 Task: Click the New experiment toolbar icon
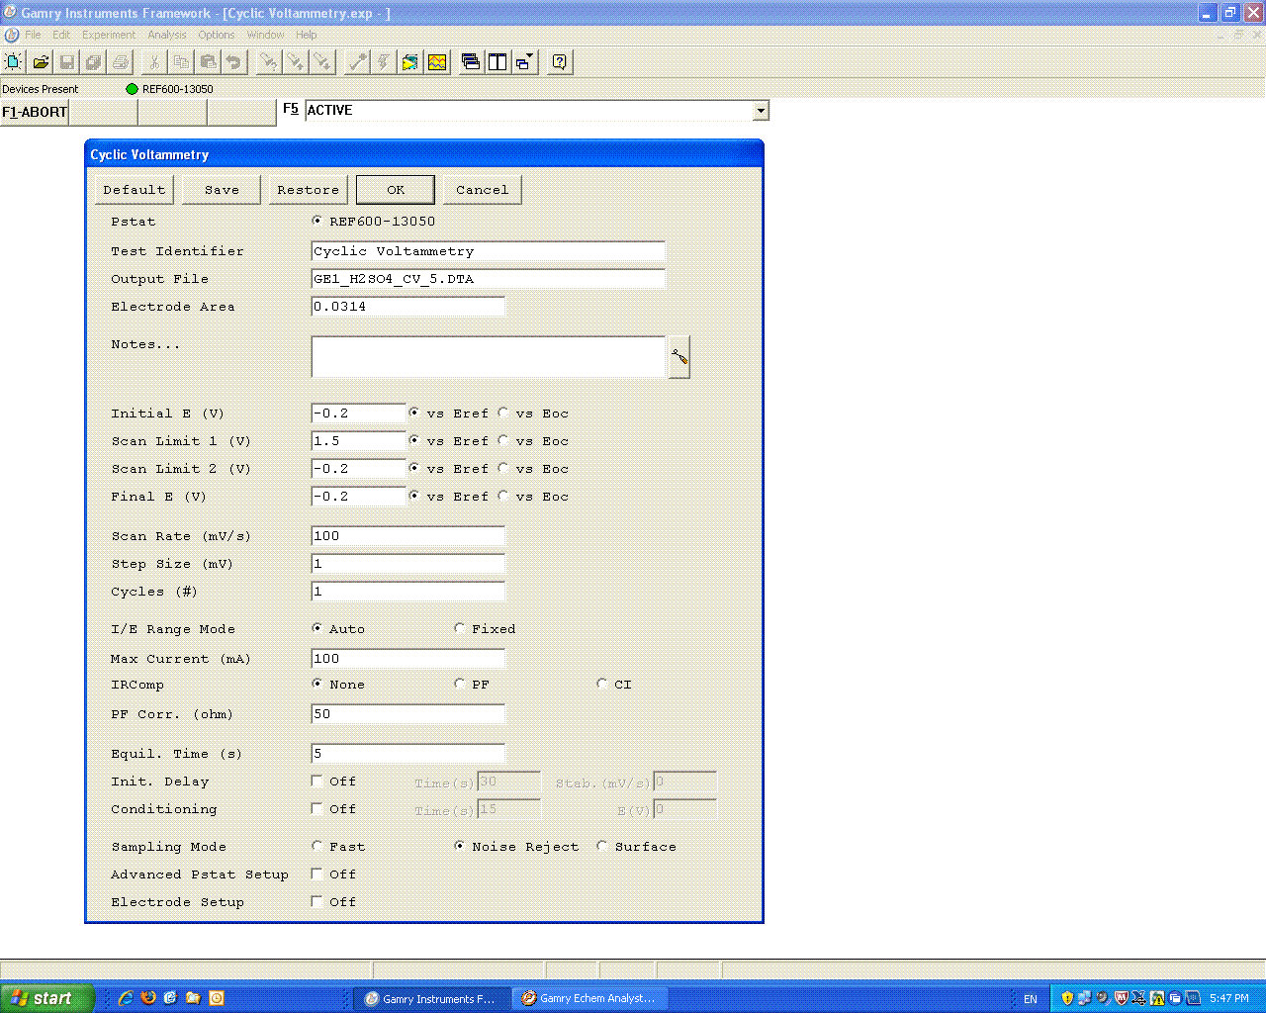pos(14,62)
